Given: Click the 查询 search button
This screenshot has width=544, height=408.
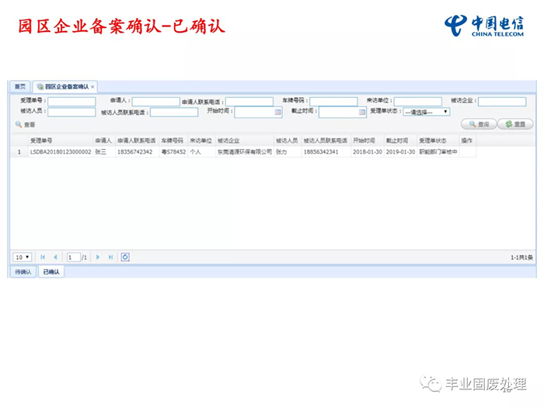Looking at the screenshot, I should [478, 124].
